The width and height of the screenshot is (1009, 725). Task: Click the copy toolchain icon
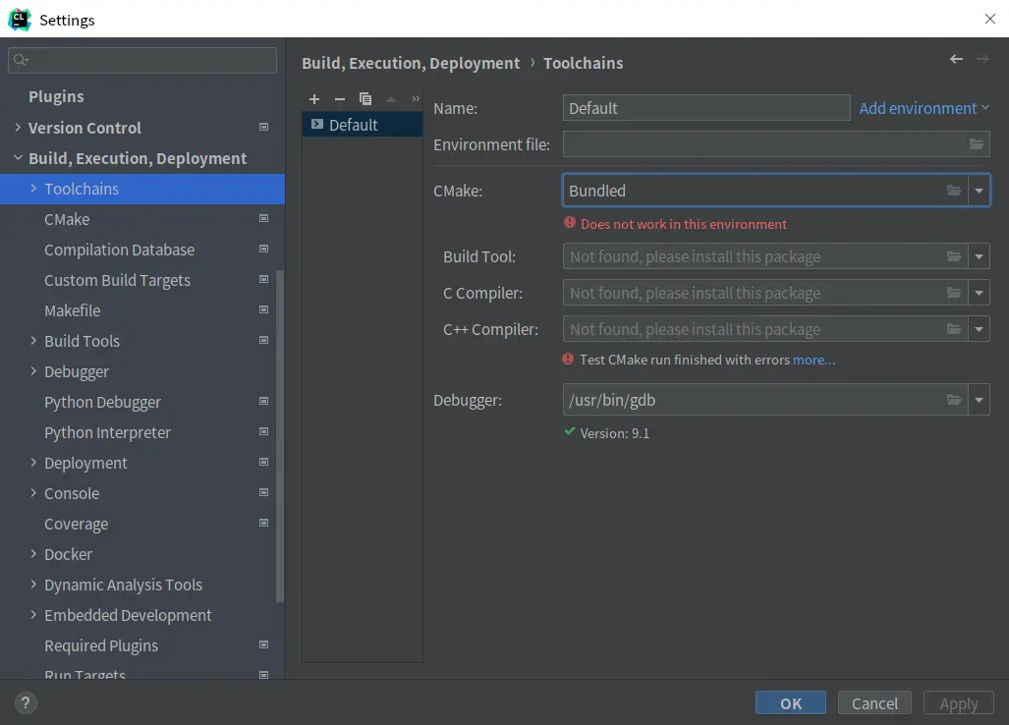point(365,99)
